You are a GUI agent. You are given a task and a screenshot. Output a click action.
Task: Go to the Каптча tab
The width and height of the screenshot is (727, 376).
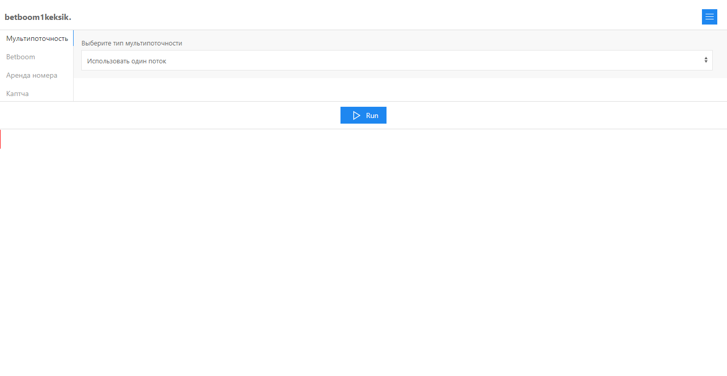point(17,93)
